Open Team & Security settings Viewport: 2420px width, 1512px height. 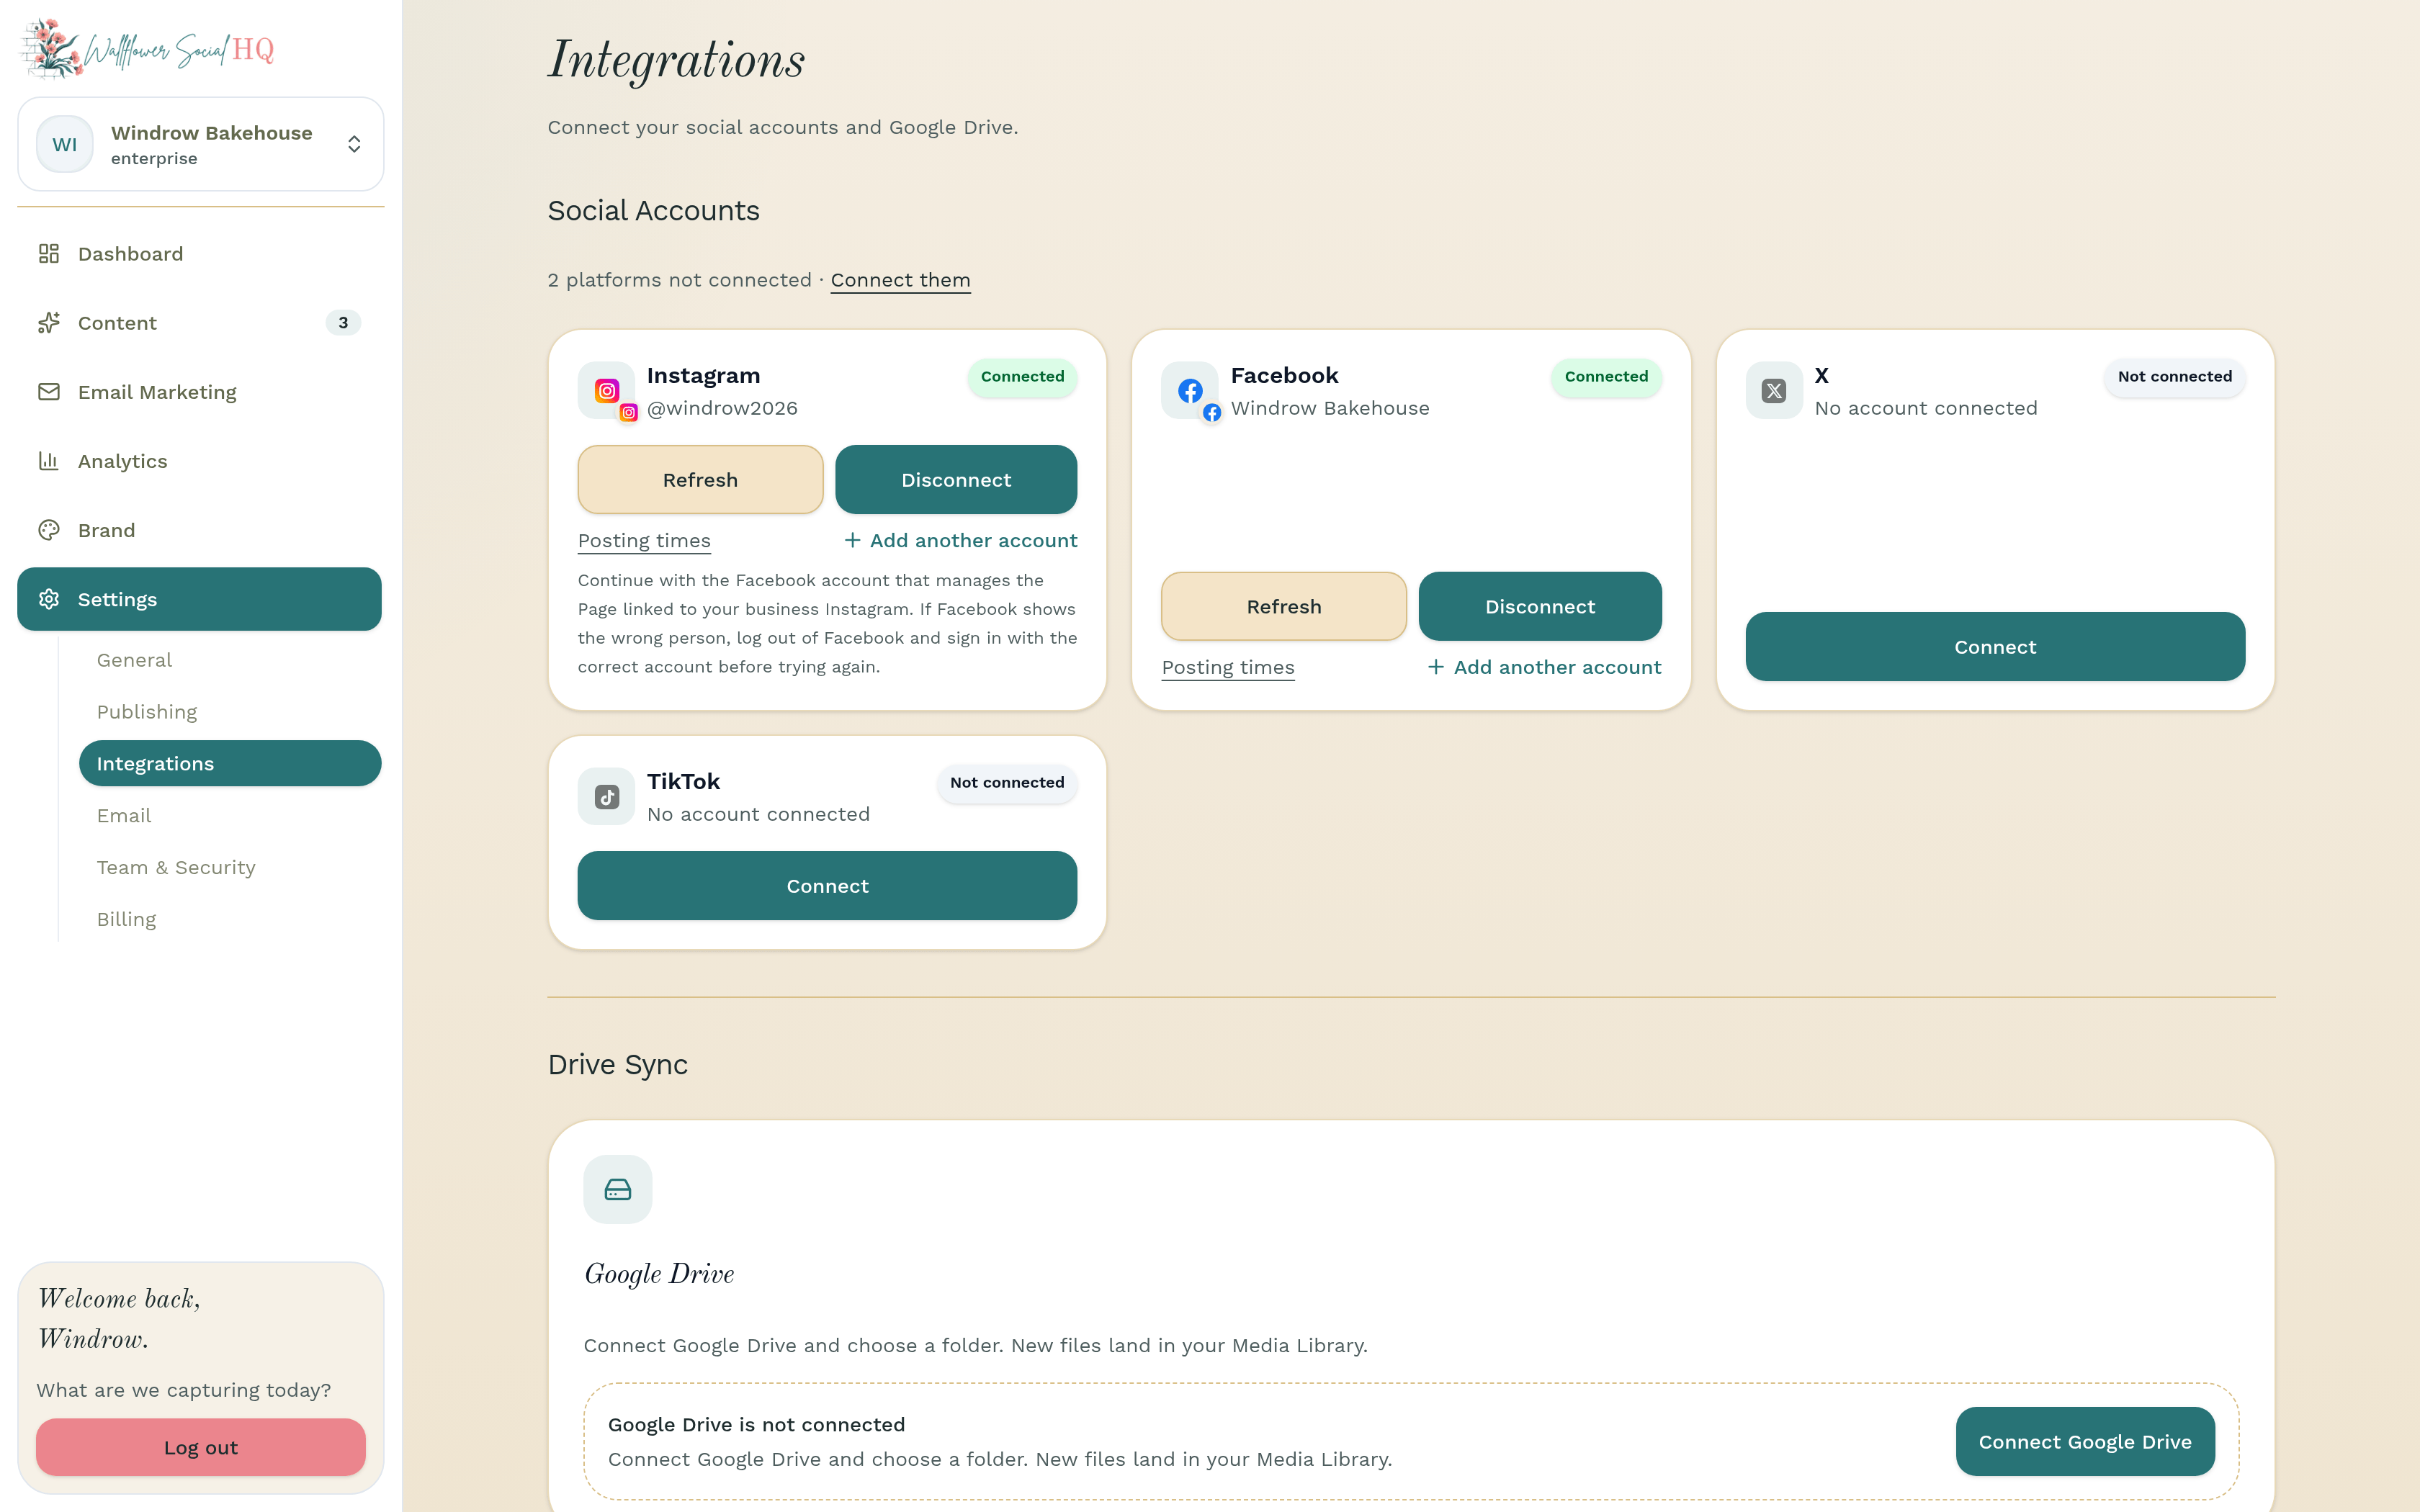(230, 868)
